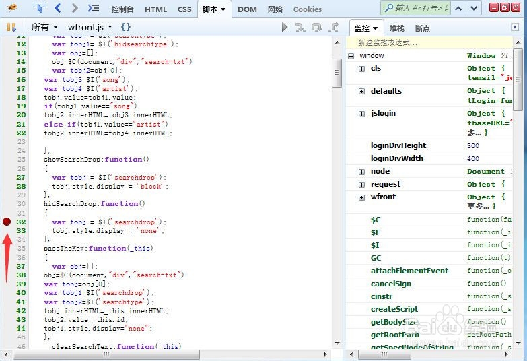This screenshot has width=527, height=361.
Task: Remove the breakpoint on line 32
Action: 7,222
